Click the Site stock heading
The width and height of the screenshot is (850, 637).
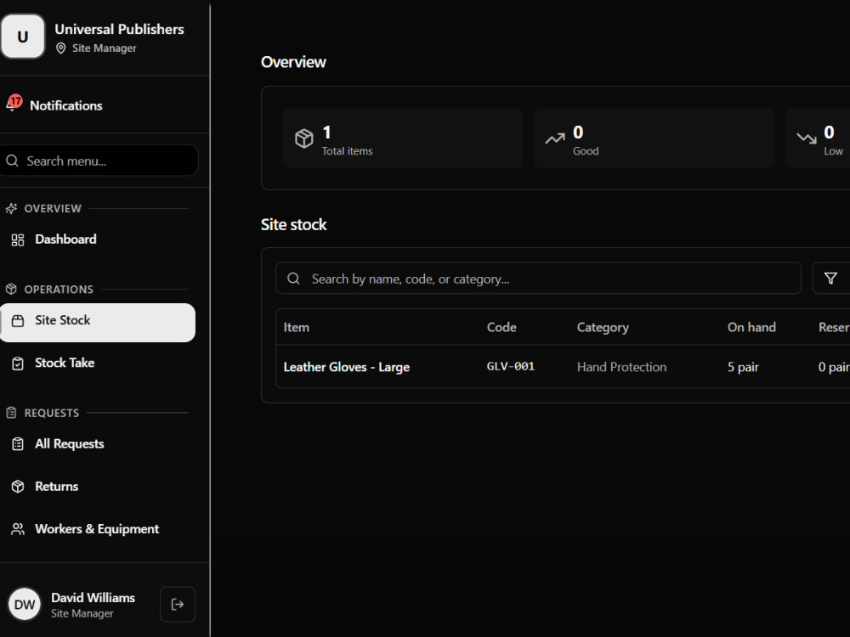[x=294, y=224]
